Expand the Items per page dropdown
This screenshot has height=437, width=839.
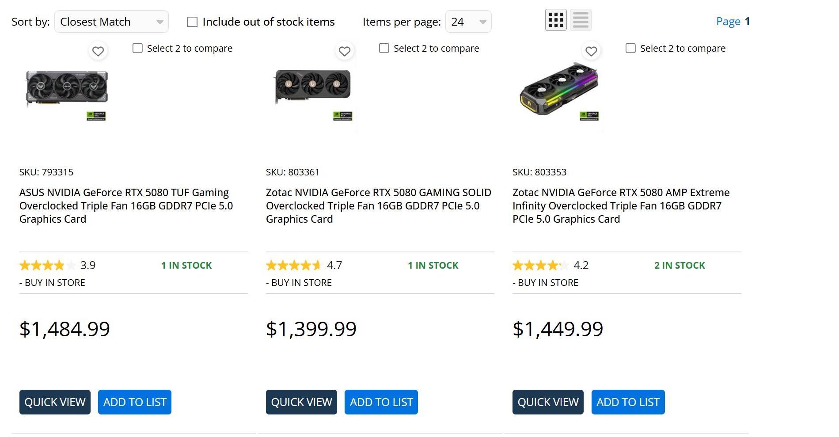click(x=468, y=22)
